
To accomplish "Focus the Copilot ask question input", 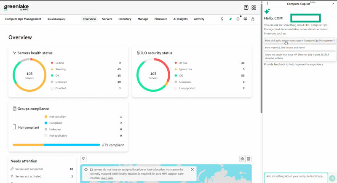I will pos(296,178).
